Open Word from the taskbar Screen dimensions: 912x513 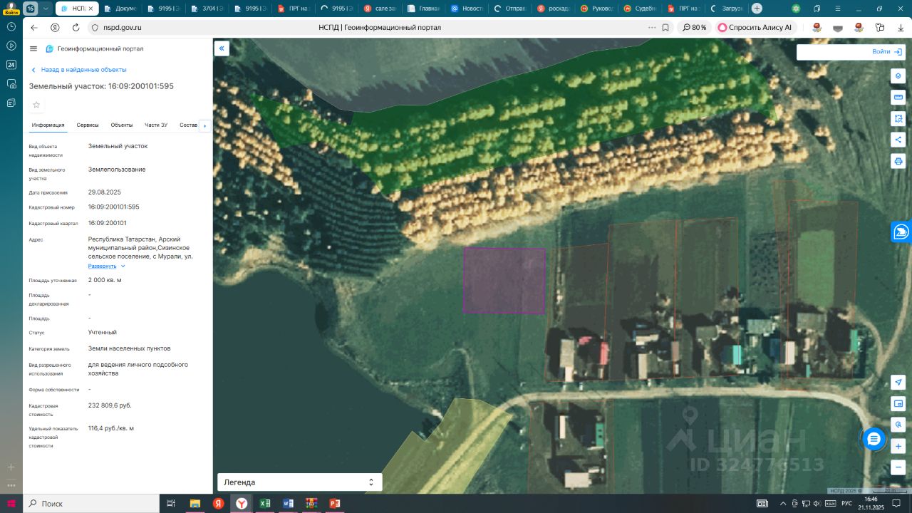pos(289,503)
